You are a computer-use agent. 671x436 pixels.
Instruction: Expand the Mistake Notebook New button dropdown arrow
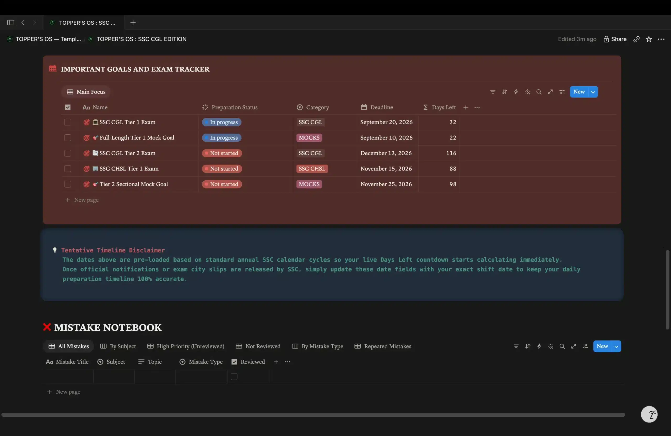click(x=616, y=346)
